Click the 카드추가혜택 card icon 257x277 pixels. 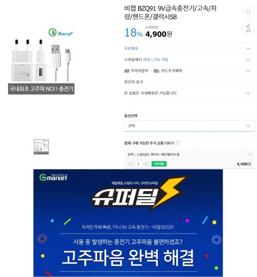click(156, 71)
